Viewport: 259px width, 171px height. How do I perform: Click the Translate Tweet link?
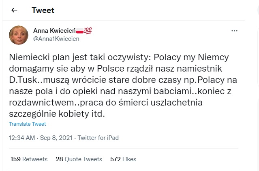[27, 124]
